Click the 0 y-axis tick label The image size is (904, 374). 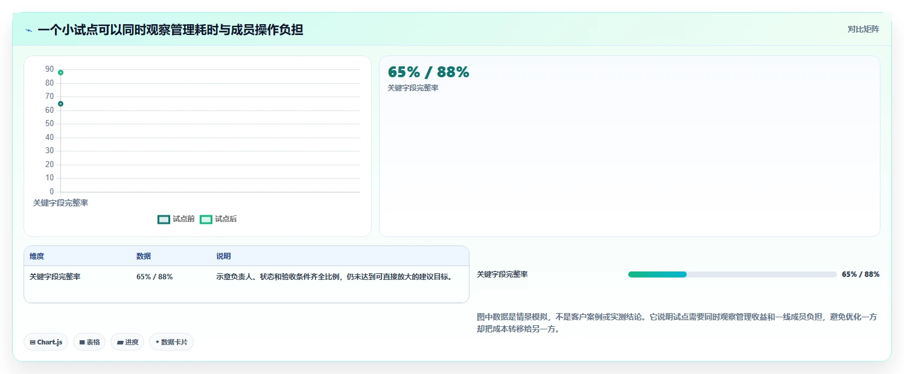[x=52, y=192]
